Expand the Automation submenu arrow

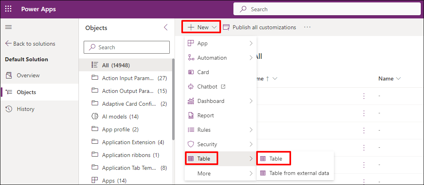(x=251, y=58)
